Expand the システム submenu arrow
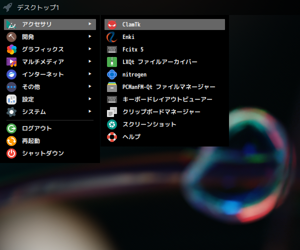Image resolution: width=300 pixels, height=250 pixels. (x=90, y=111)
